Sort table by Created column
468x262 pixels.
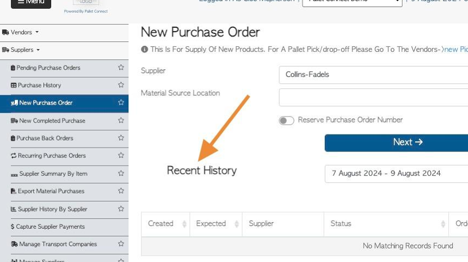coord(165,224)
